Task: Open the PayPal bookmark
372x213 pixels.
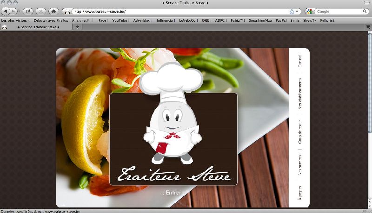Action: coord(281,20)
